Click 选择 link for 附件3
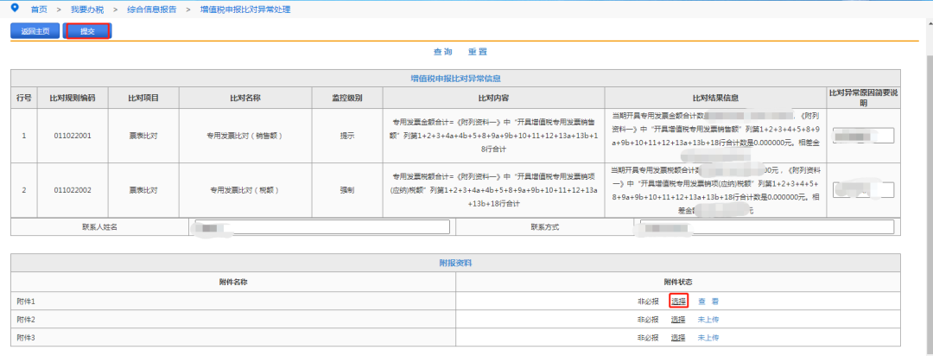The image size is (933, 356). pos(678,338)
